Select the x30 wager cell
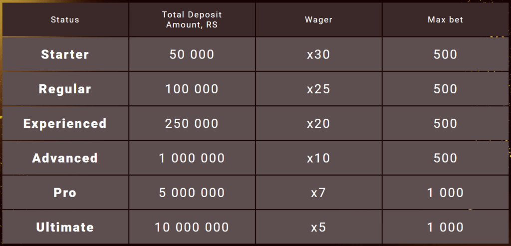The height and width of the screenshot is (246, 511). coord(318,54)
